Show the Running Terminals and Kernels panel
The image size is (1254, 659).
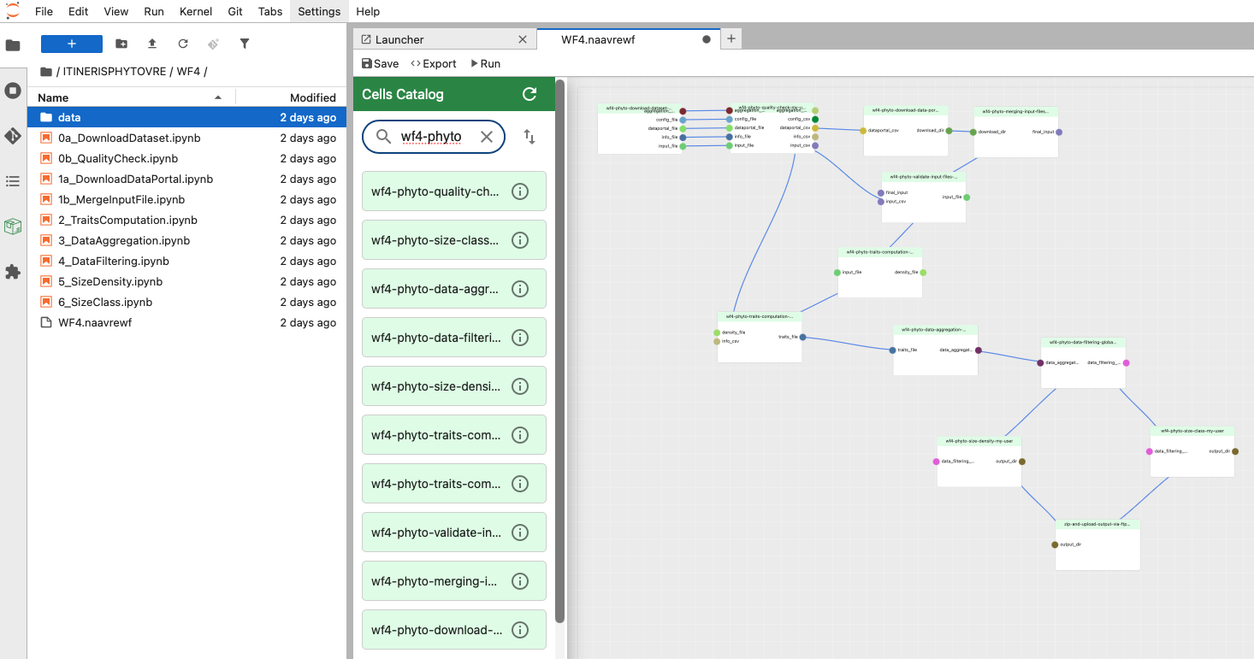tap(13, 91)
